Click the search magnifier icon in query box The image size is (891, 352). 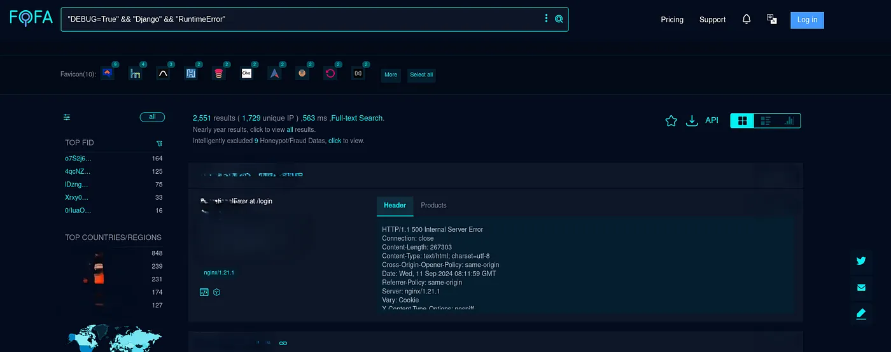(559, 19)
